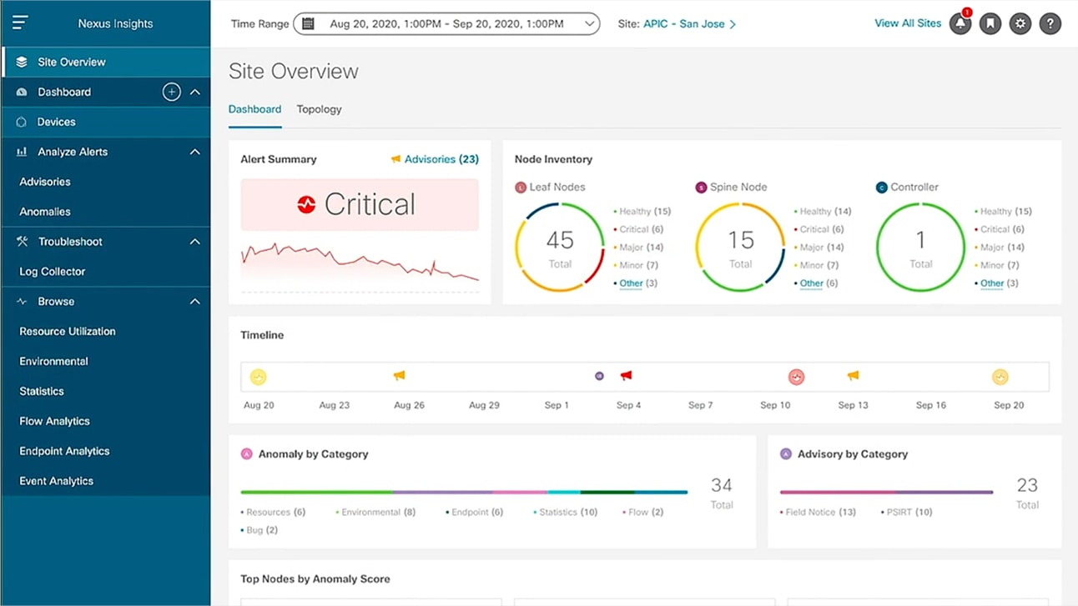Click the Anomaly by Category badge icon
This screenshot has width=1078, height=606.
pyautogui.click(x=246, y=453)
